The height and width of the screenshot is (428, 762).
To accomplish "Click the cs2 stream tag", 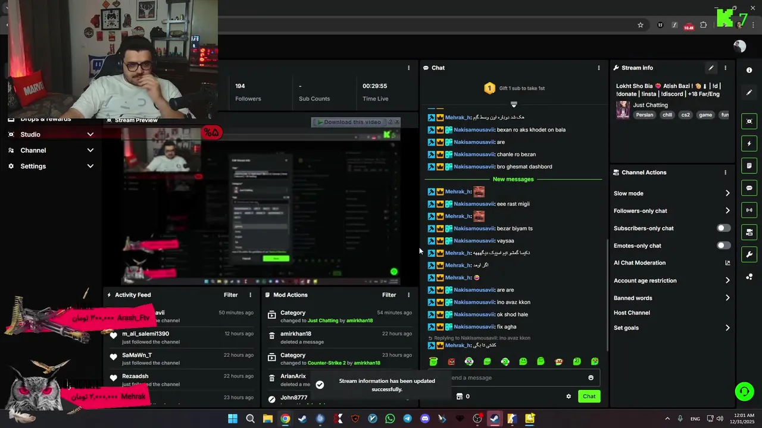I will tap(685, 115).
